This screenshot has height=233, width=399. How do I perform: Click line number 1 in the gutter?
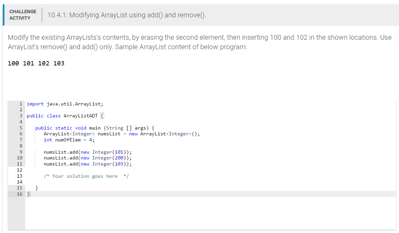20,103
